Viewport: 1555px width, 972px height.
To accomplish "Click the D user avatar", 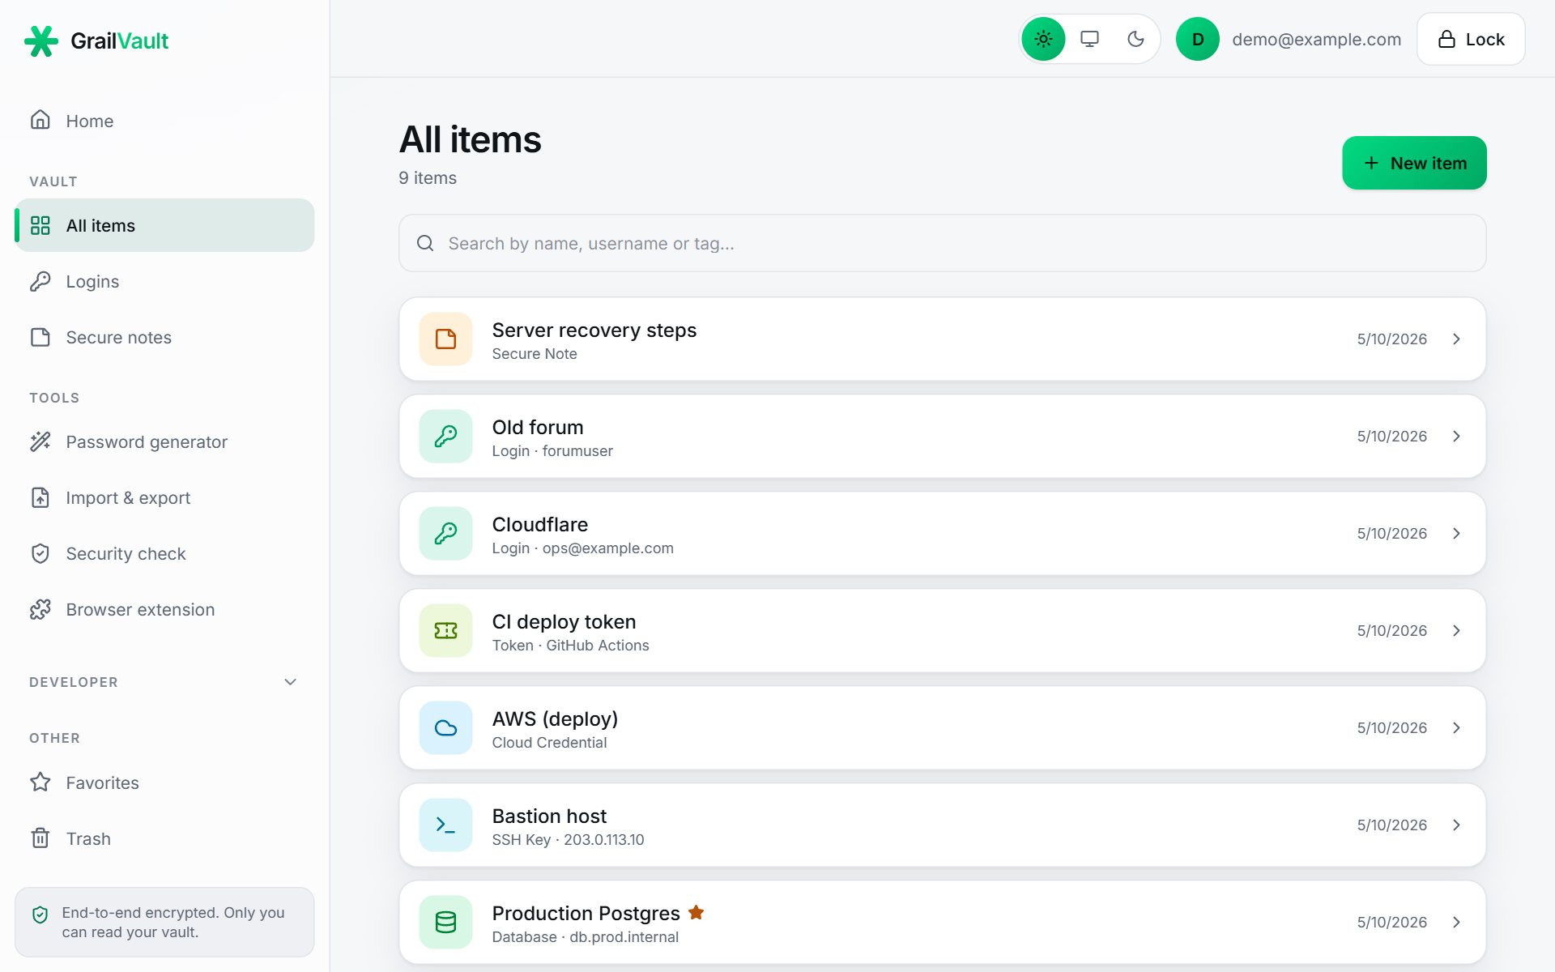I will click(1197, 39).
